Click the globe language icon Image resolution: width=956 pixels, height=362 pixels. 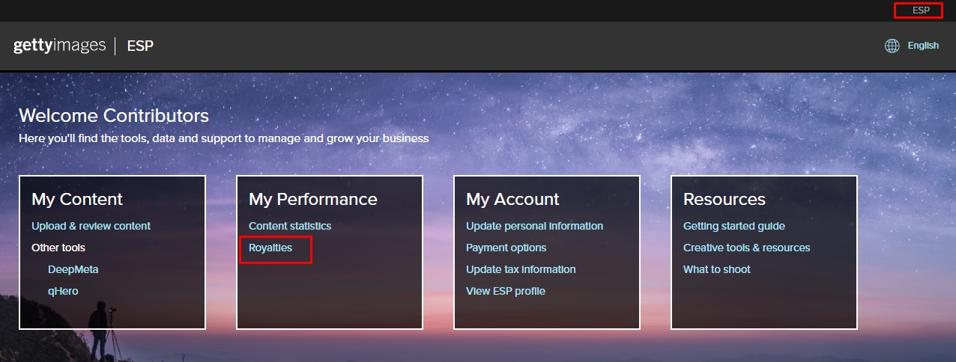(892, 46)
